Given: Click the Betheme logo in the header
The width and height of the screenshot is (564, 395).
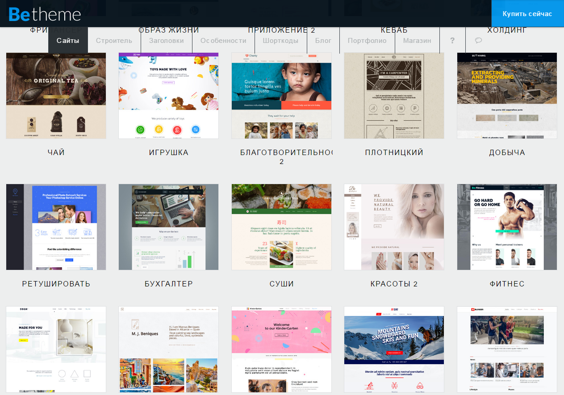Looking at the screenshot, I should pyautogui.click(x=45, y=14).
